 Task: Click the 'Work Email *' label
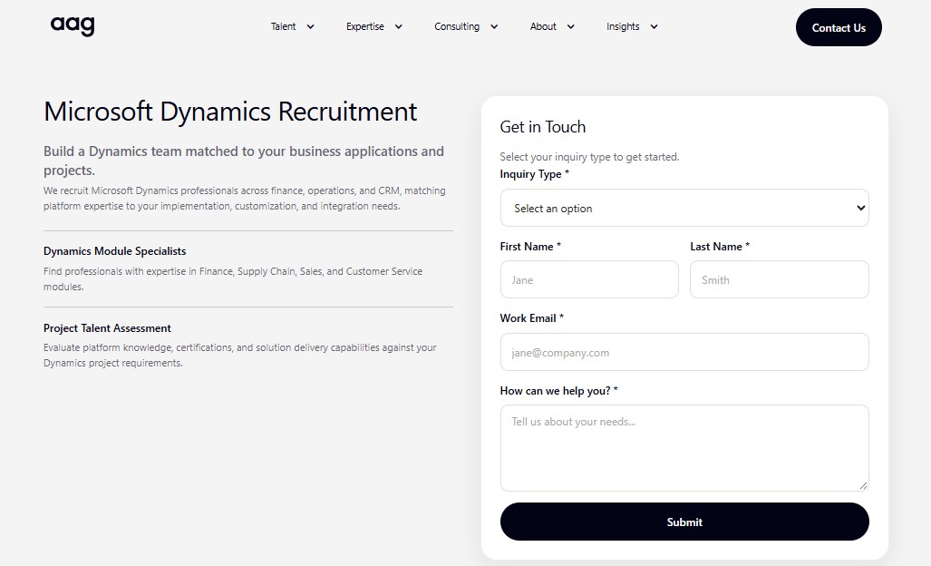click(532, 318)
